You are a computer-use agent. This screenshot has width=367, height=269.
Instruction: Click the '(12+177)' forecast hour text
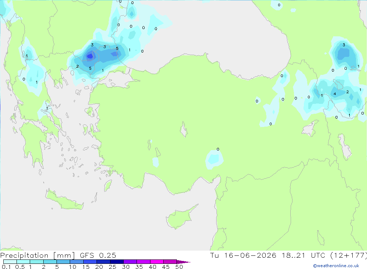click(348, 255)
